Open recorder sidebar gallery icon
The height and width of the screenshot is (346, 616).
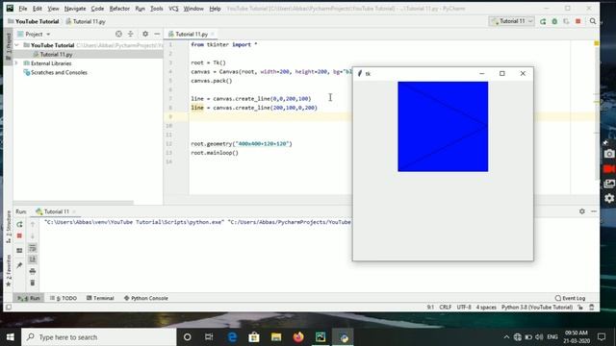[609, 184]
